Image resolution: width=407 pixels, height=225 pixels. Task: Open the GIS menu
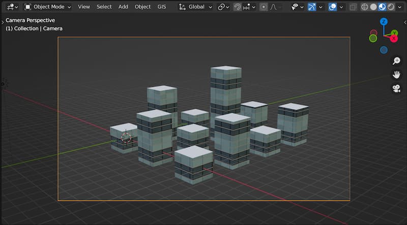[162, 7]
